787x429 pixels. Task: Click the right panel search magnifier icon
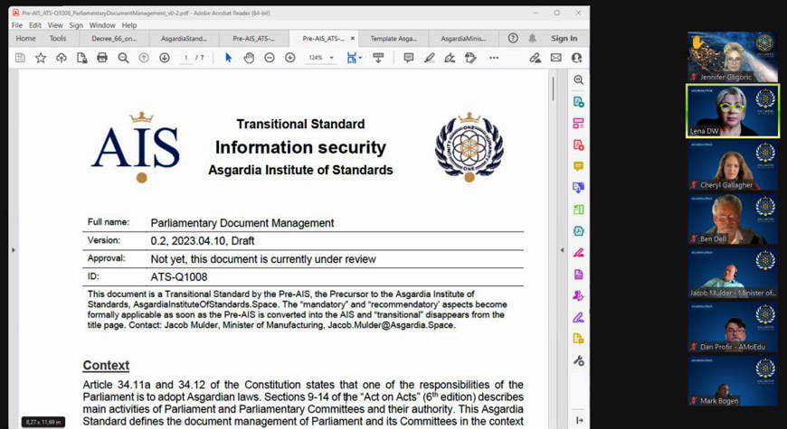coord(578,79)
